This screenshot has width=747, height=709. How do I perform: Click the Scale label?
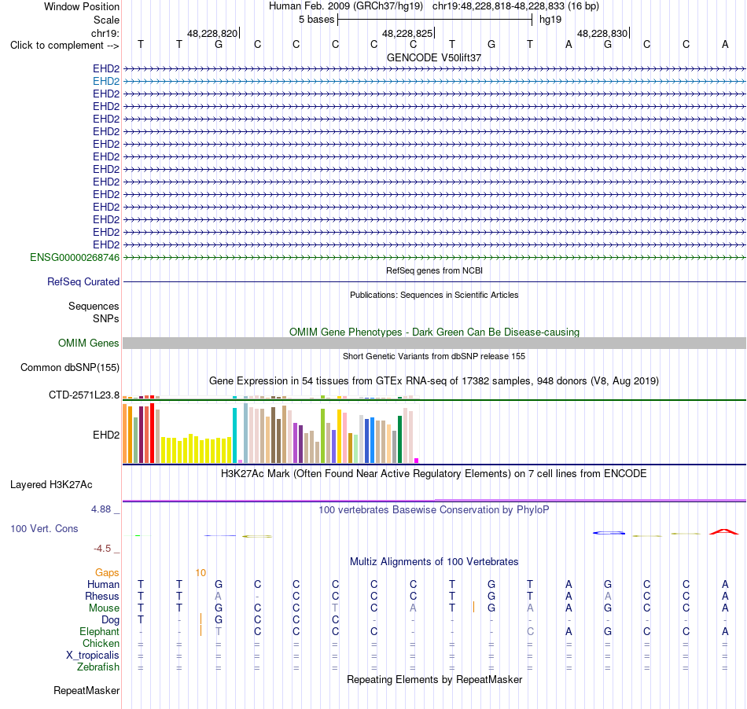106,20
